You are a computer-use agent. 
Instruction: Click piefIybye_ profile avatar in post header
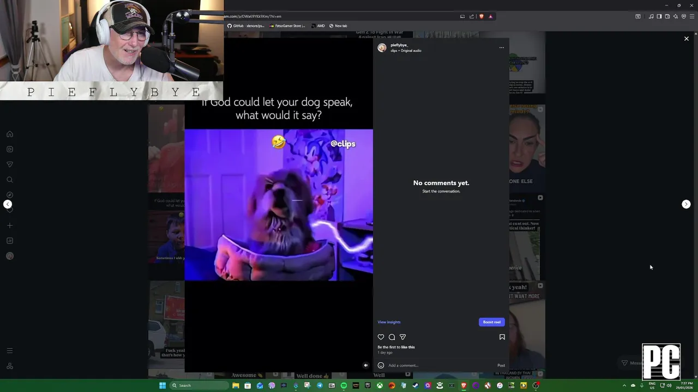point(382,48)
